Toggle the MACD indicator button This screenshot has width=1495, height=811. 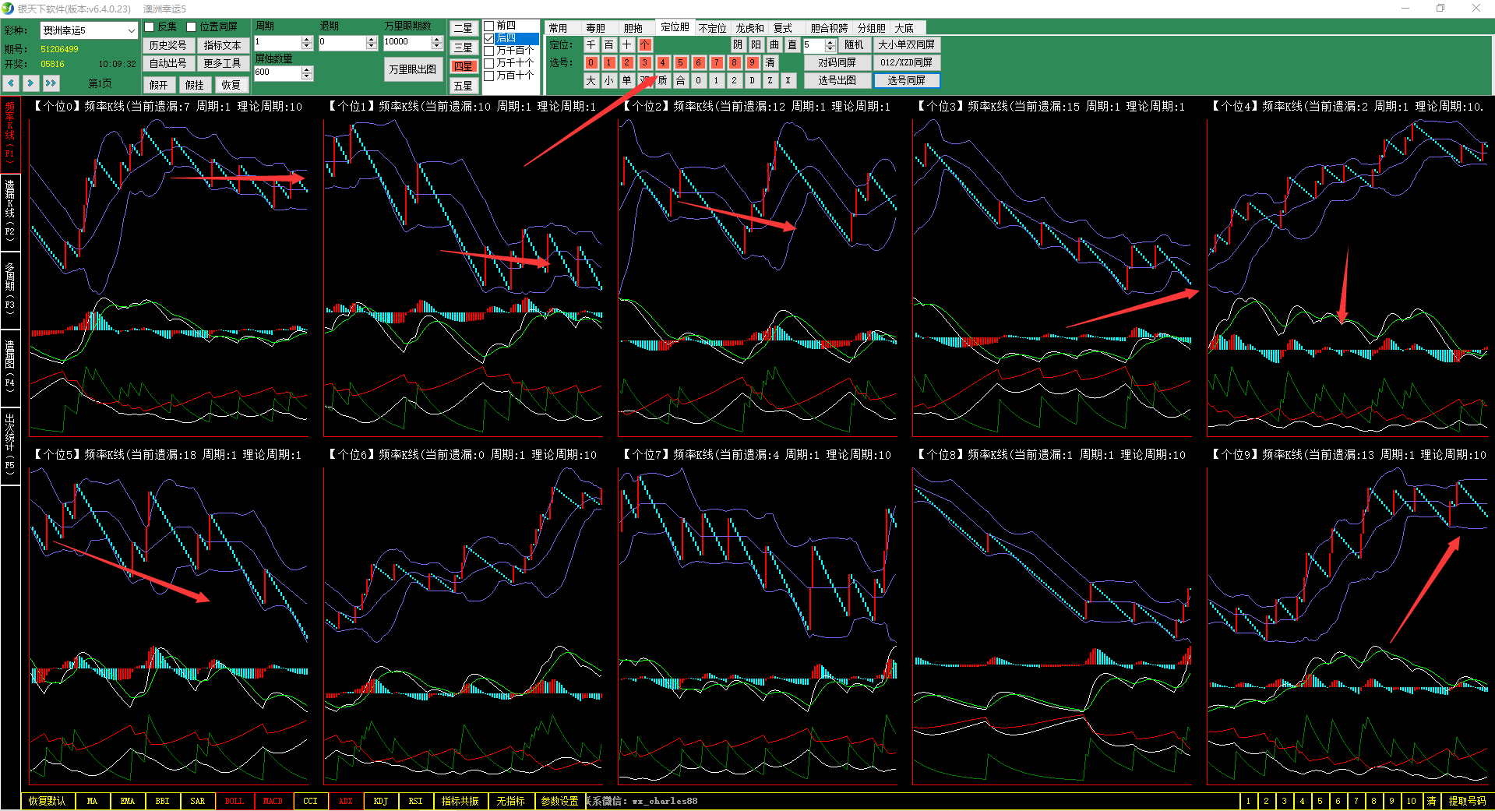tap(273, 801)
